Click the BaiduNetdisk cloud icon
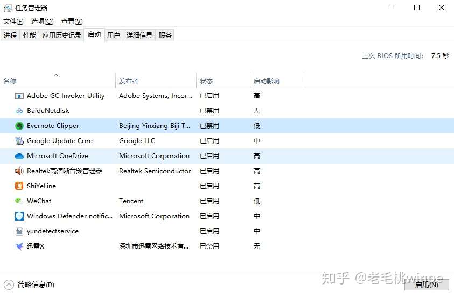454x298 pixels. [19, 111]
